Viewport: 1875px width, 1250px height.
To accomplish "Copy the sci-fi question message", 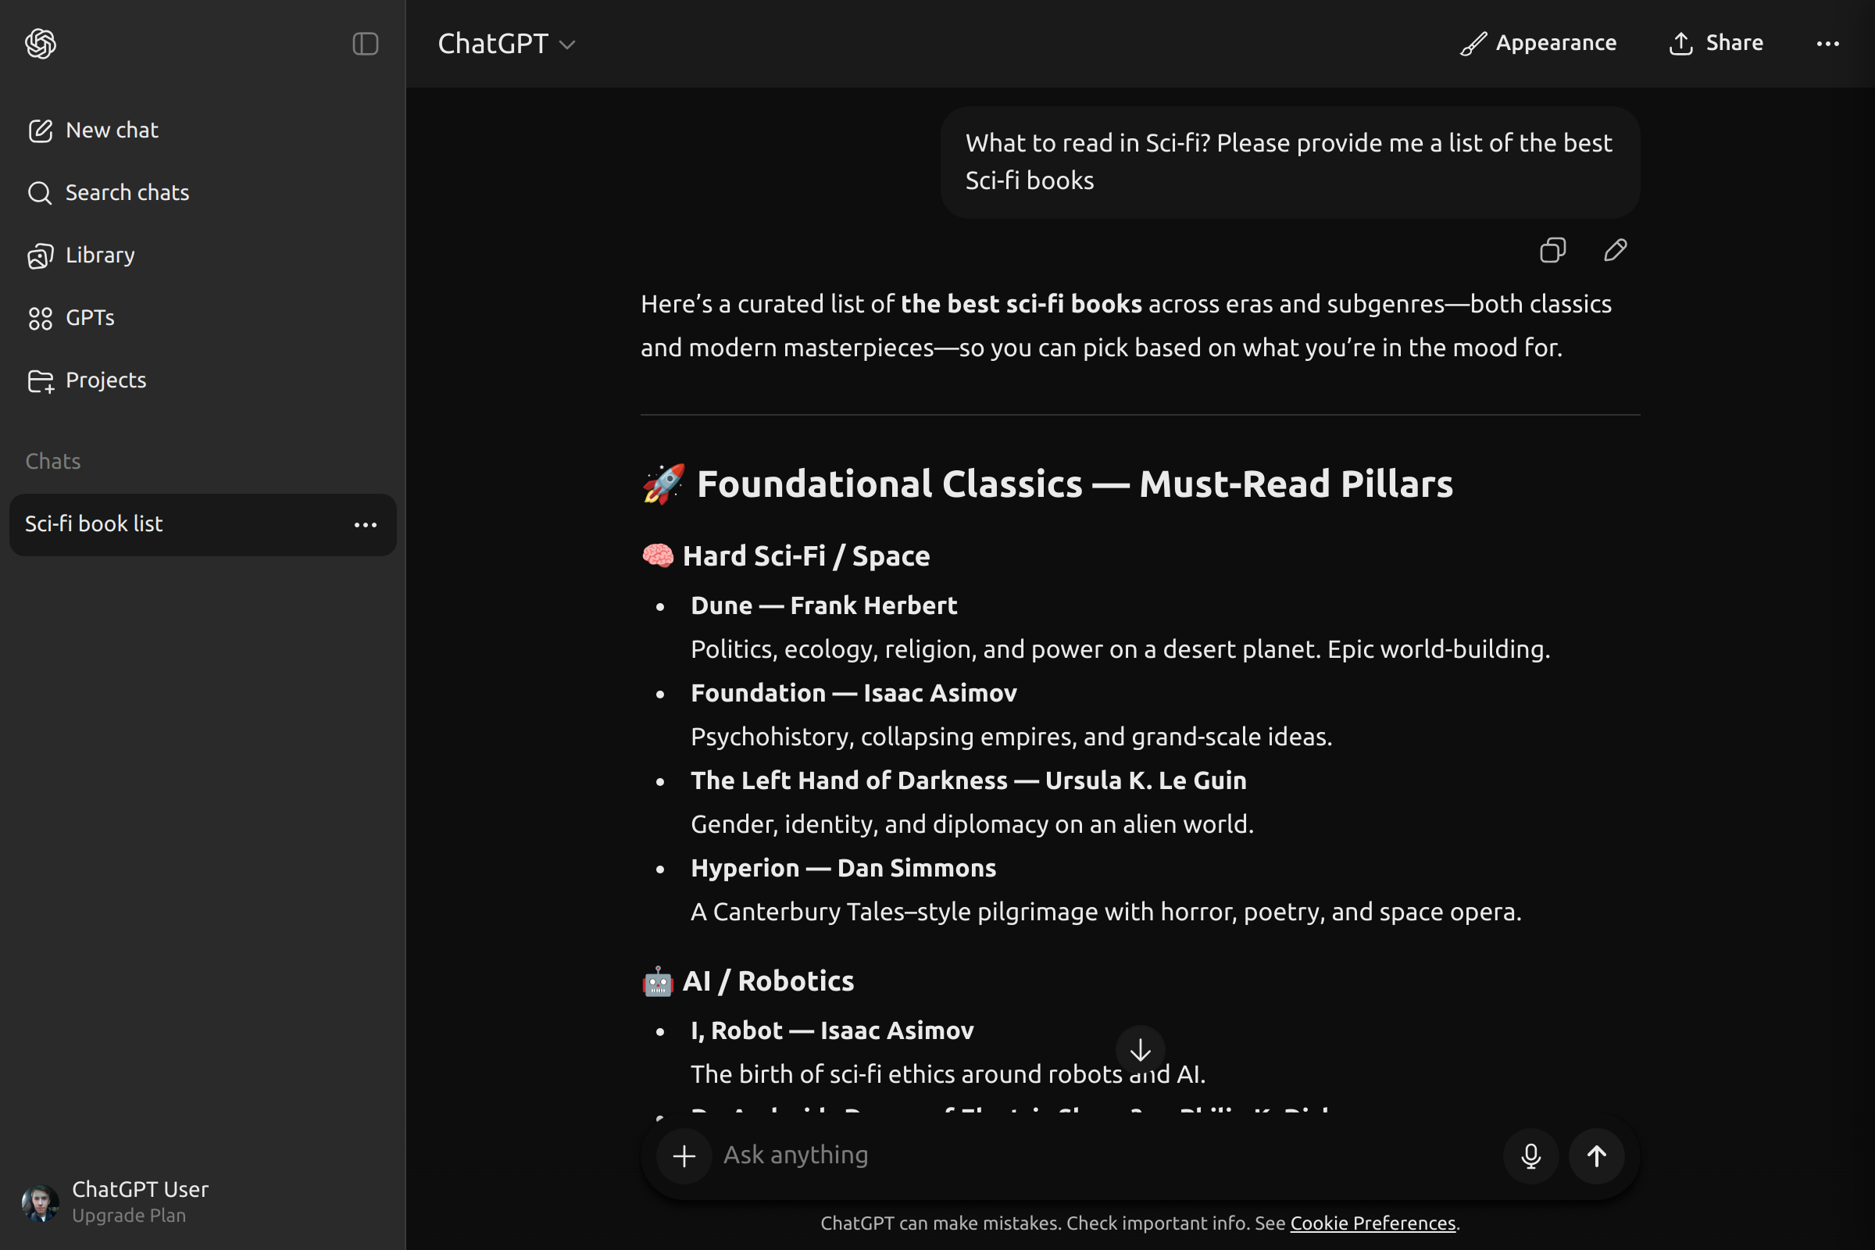I will point(1553,250).
